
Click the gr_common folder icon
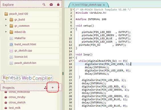click(x=11, y=26)
